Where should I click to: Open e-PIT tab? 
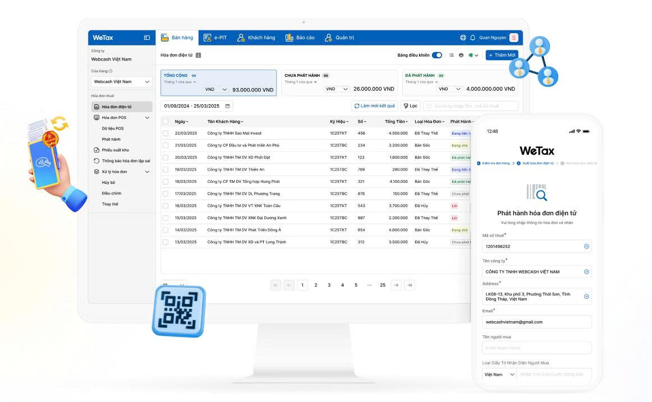(215, 38)
